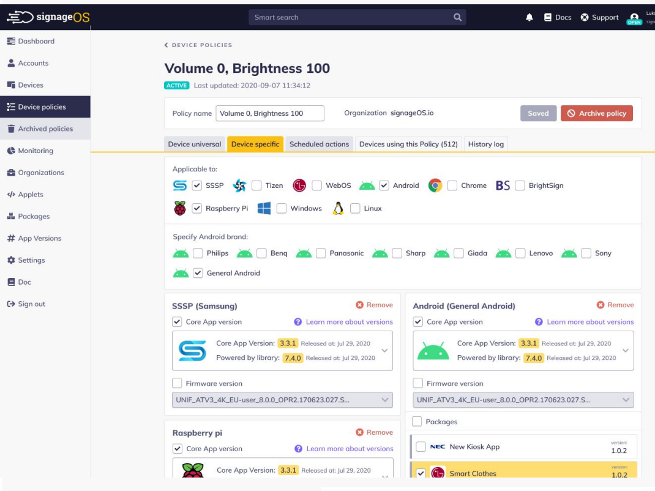Click the search magnifier icon

coord(457,17)
